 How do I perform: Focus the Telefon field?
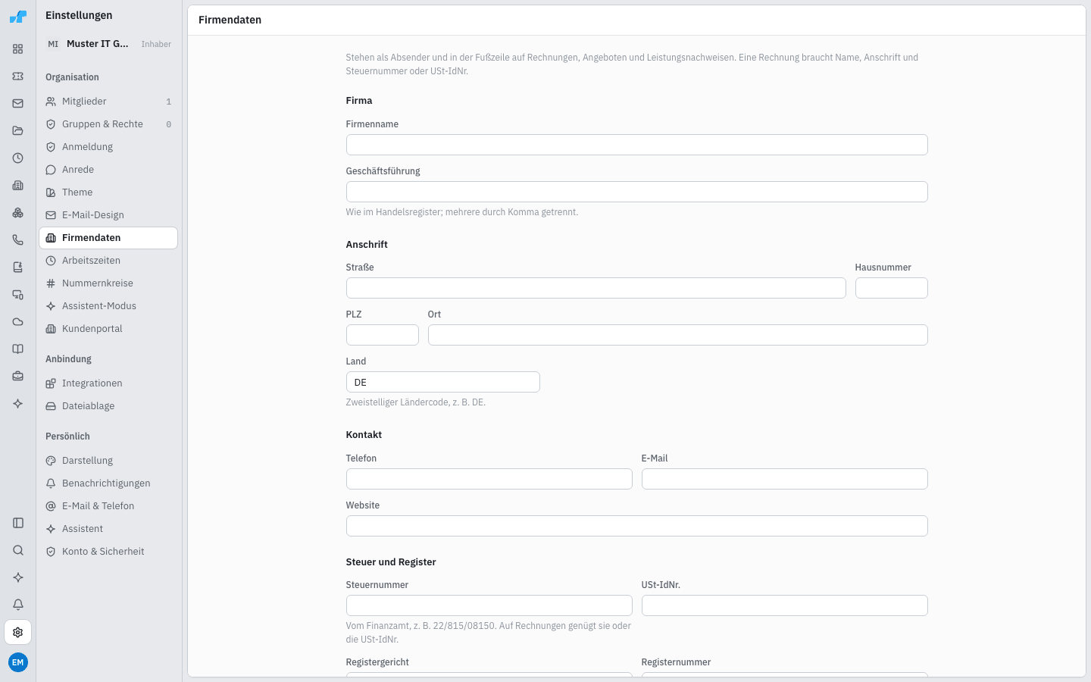point(489,479)
